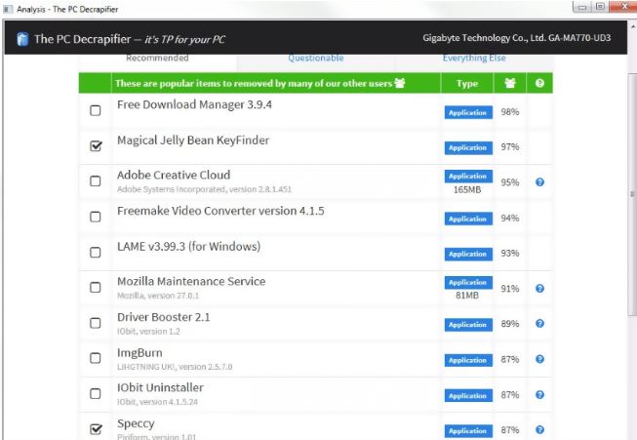The height and width of the screenshot is (440, 637).
Task: Check the IObit Uninstaller checkbox
Action: pos(95,393)
